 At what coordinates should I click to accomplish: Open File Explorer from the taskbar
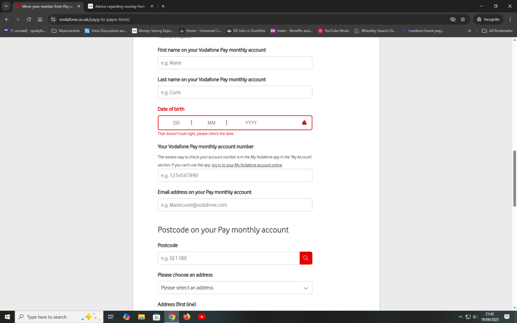tap(142, 317)
